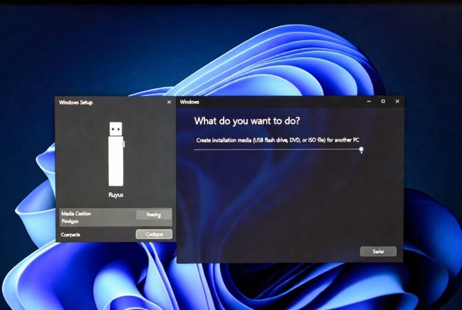Close the Windows window

tap(397, 102)
